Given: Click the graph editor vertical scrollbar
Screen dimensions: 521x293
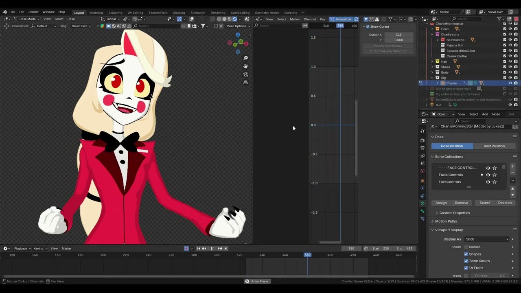Looking at the screenshot, I should click(357, 138).
